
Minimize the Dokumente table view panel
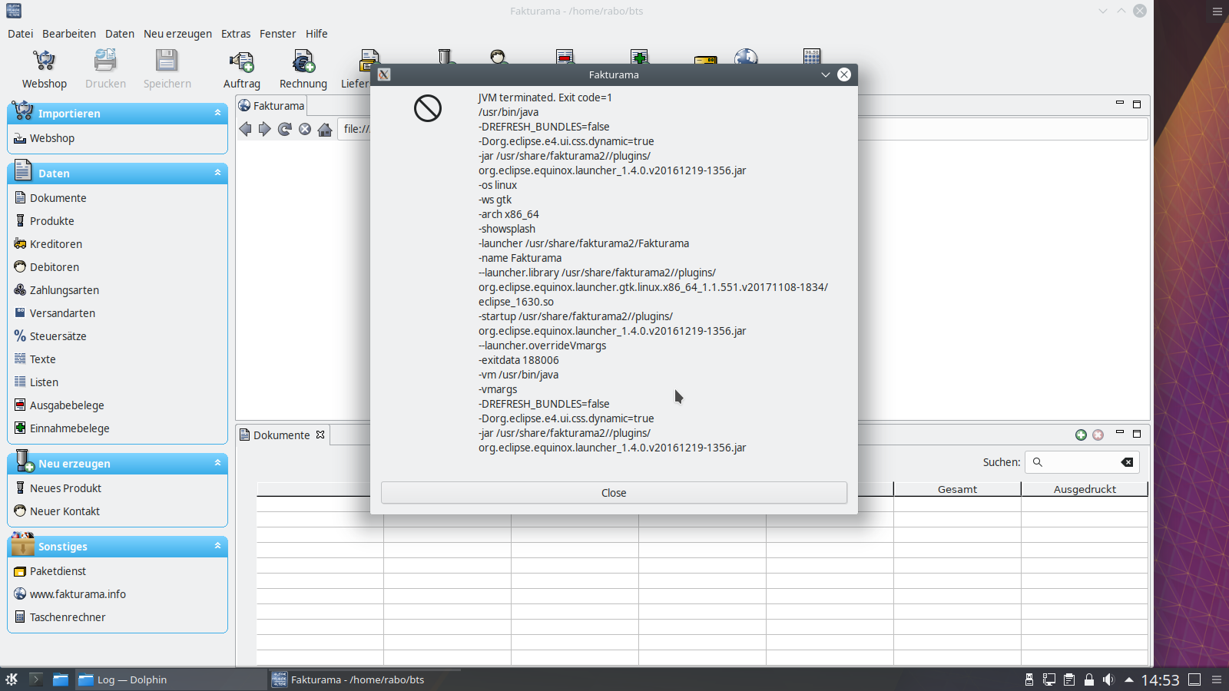point(1119,432)
